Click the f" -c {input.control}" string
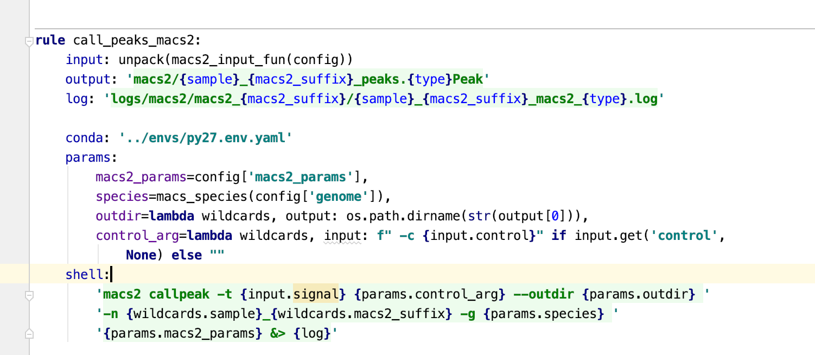The width and height of the screenshot is (815, 355). coord(460,236)
